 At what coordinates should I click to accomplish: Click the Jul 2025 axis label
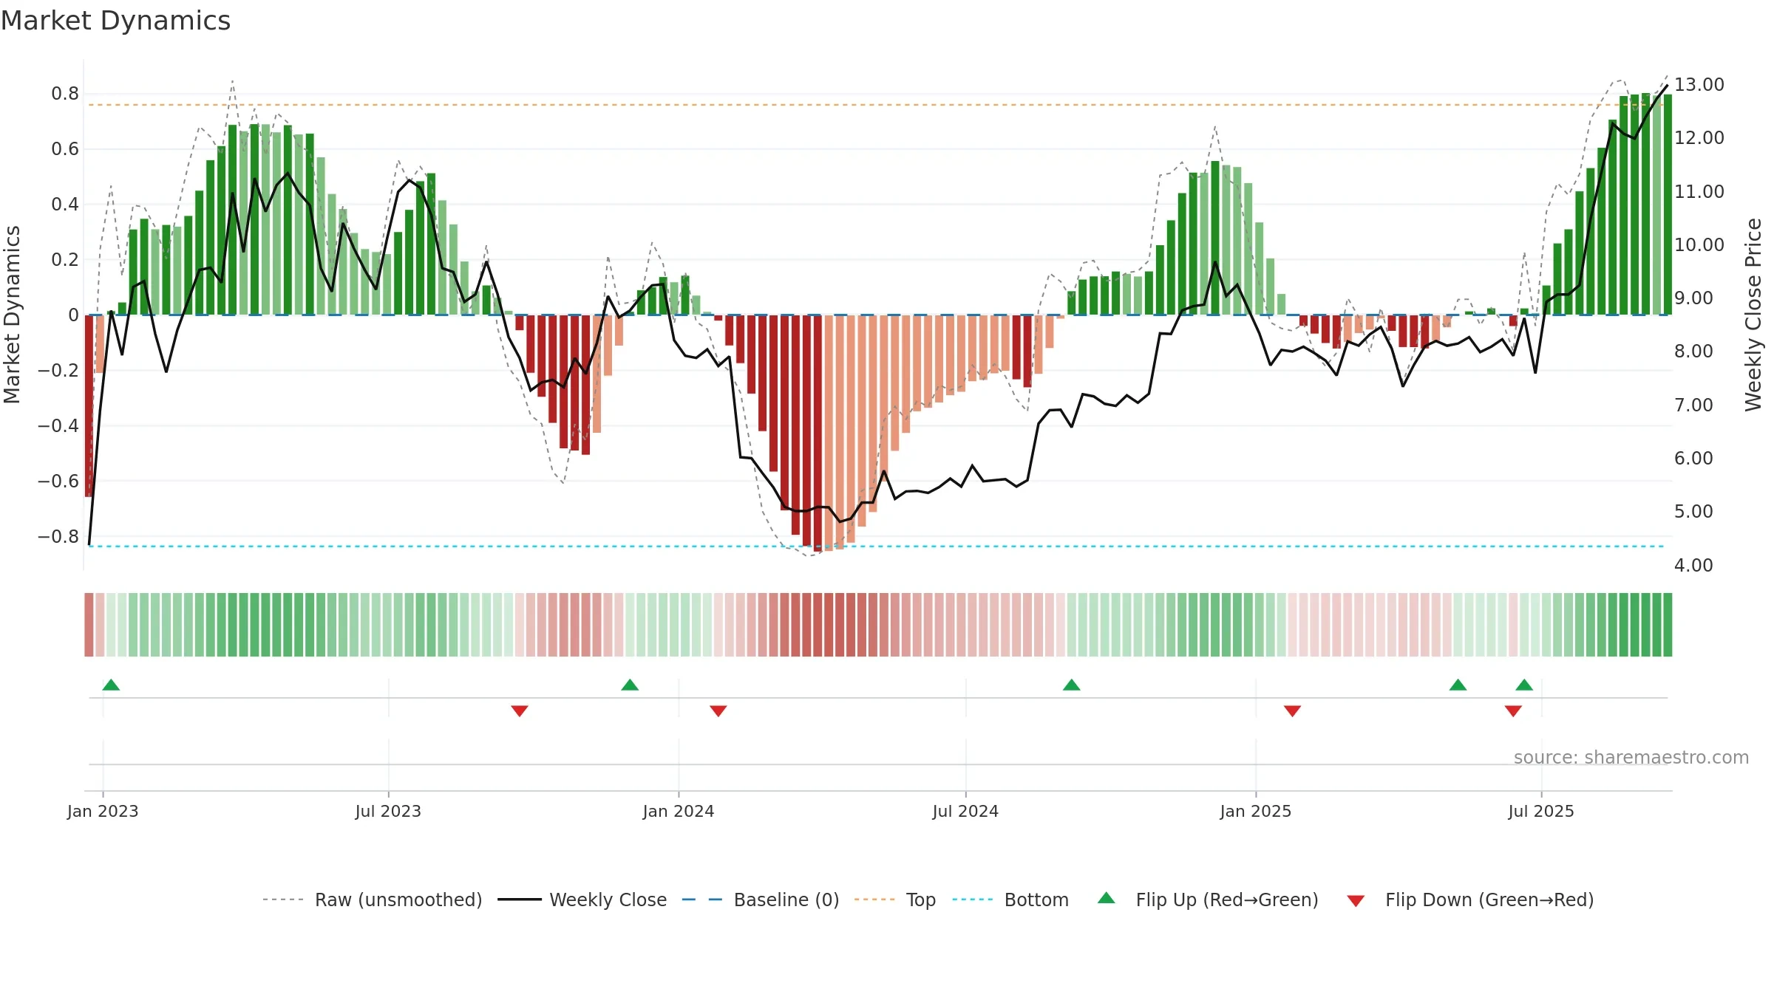[1541, 811]
